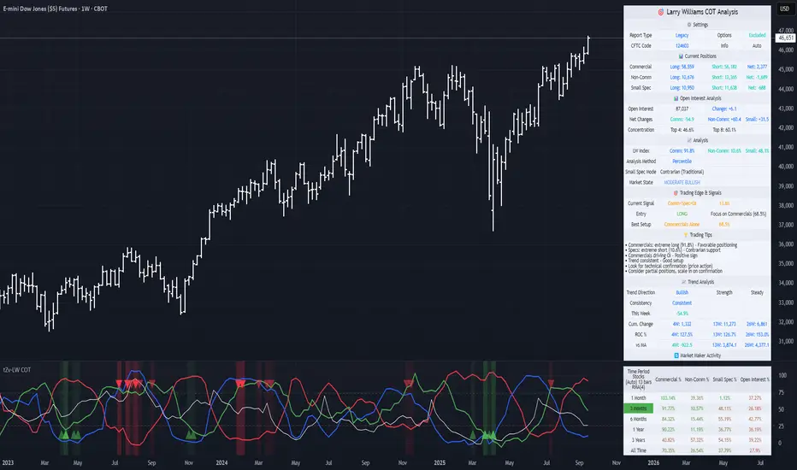This screenshot has height=470, width=797.
Task: Click the graph icon next to Analysis heading
Action: 689,140
